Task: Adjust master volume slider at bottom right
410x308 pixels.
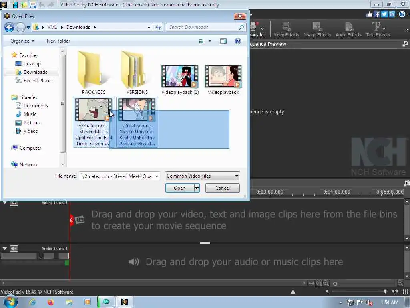Action: 360,292
